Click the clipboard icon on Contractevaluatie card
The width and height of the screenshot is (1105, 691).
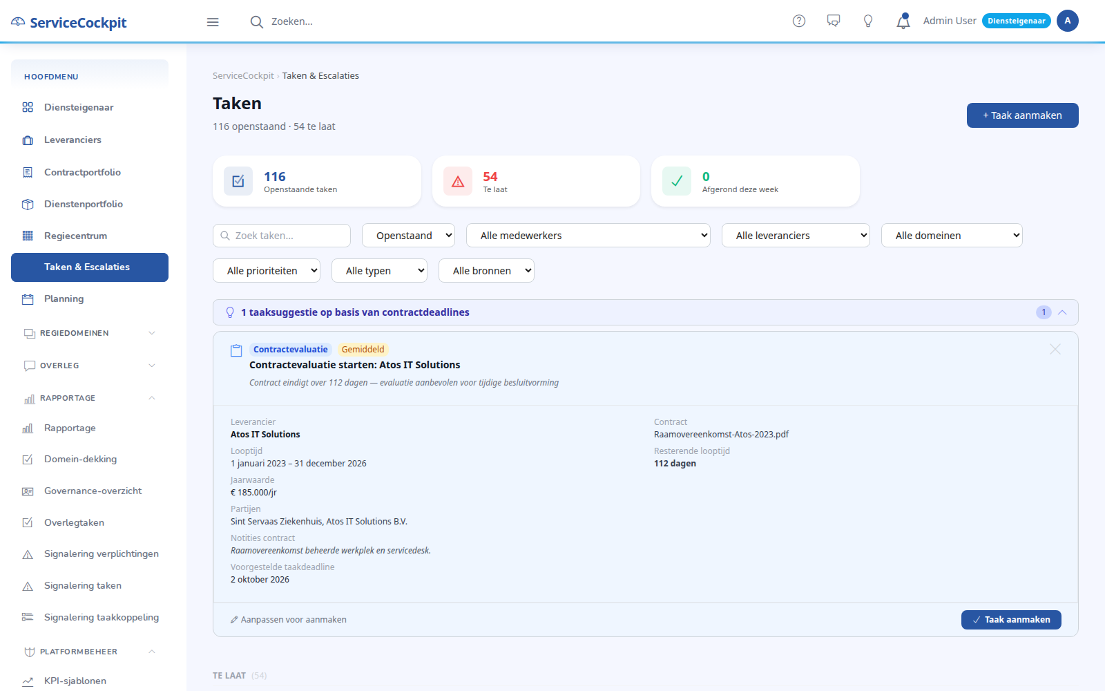click(236, 350)
